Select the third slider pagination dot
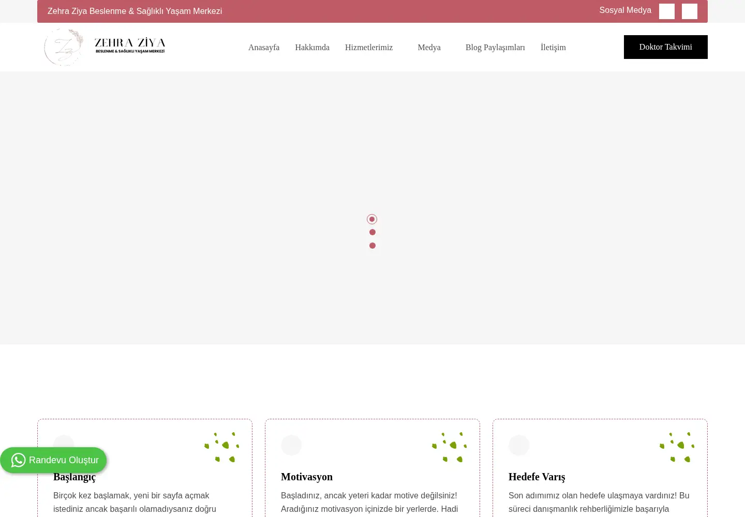Viewport: 745px width, 517px height. 373,246
